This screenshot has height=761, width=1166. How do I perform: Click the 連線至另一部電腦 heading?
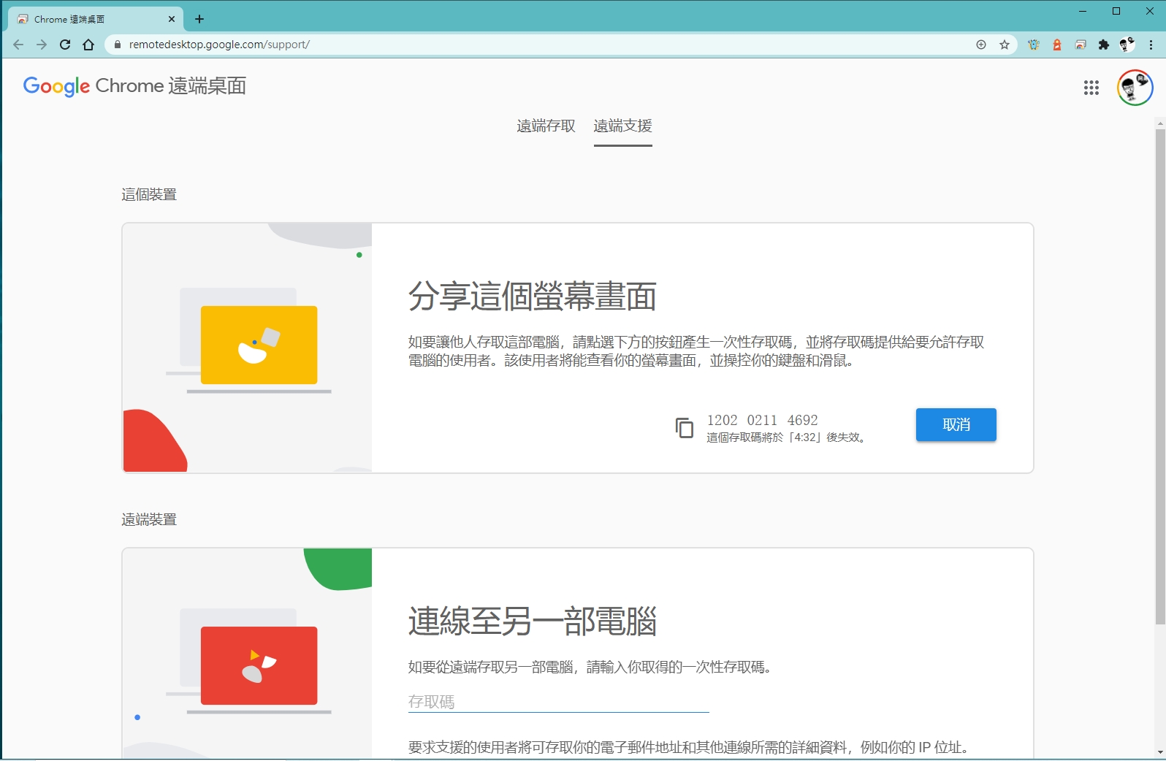[533, 622]
